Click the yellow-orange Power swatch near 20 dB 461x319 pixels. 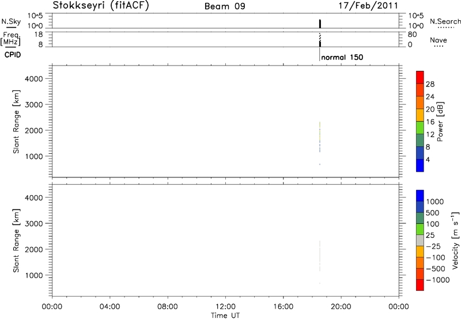[x=420, y=115]
